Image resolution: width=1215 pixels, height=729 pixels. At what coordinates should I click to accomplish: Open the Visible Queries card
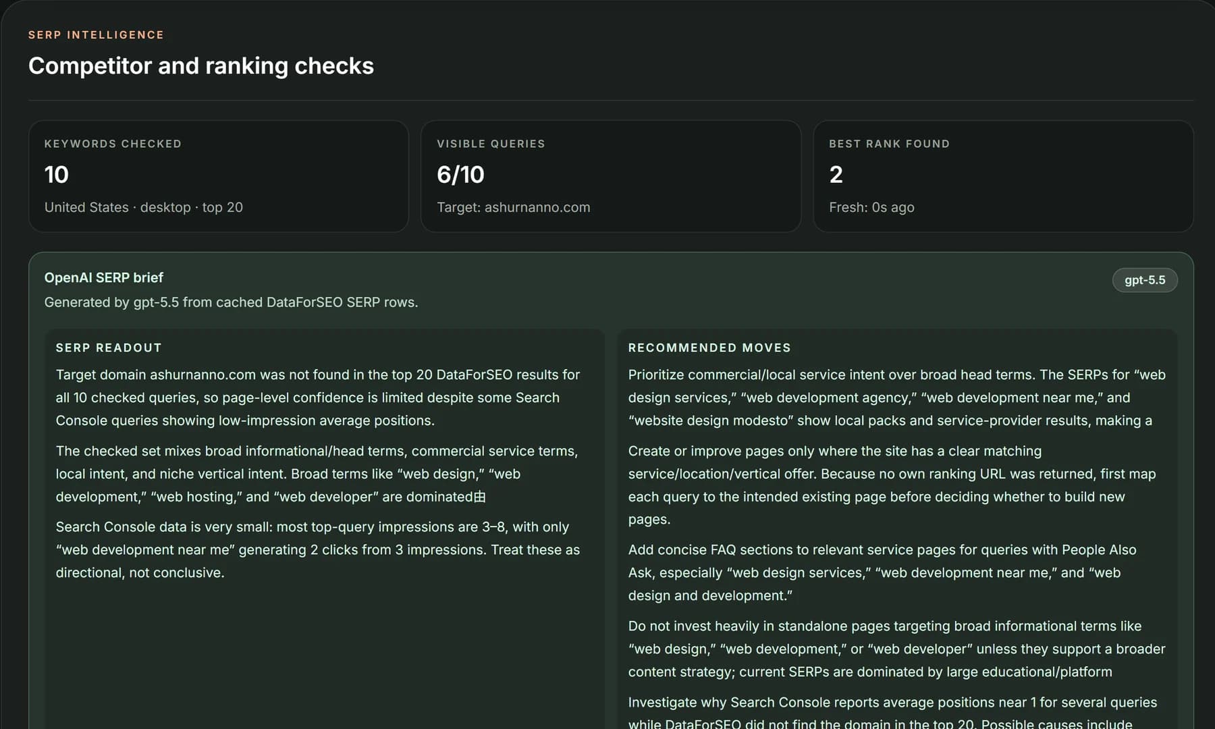[611, 176]
